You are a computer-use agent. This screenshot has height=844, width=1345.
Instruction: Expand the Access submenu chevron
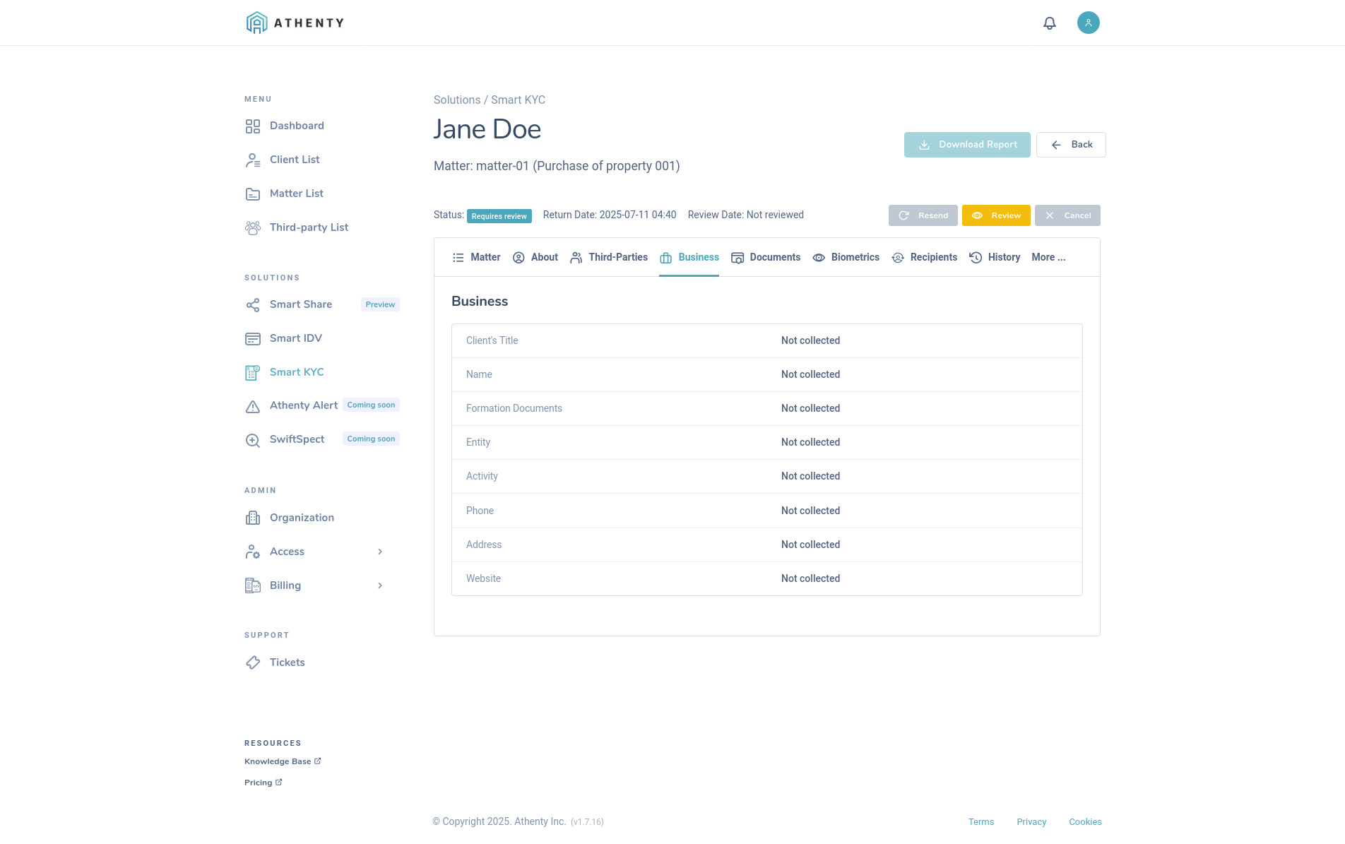[x=380, y=552]
